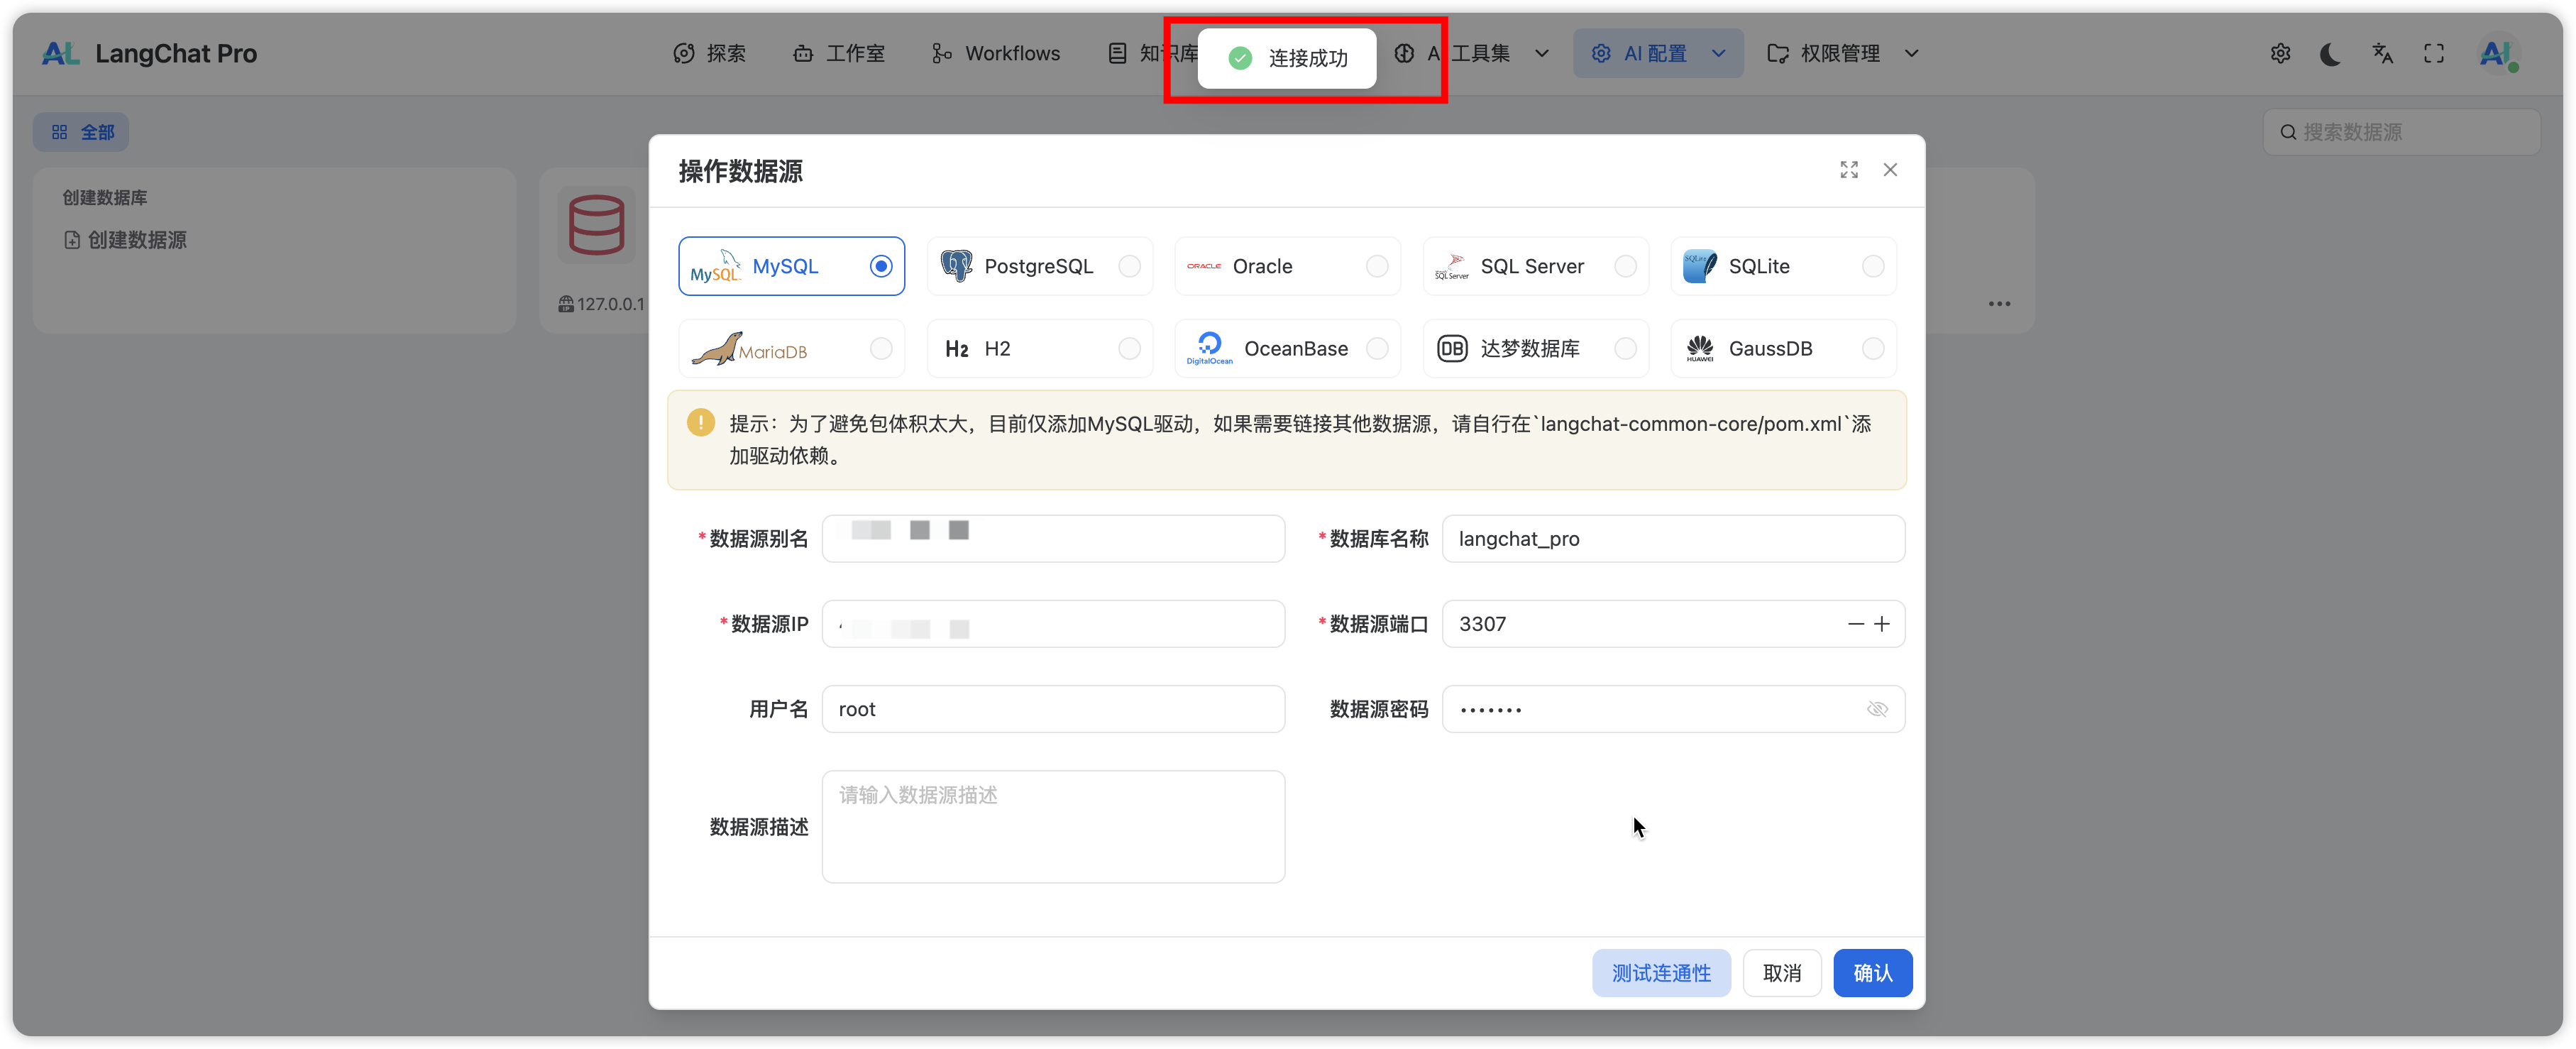Open the AI 工具集 dropdown chevron

(x=1542, y=54)
